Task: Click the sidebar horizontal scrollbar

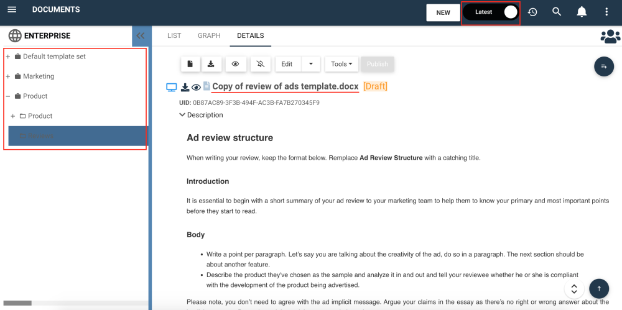Action: (x=17, y=303)
